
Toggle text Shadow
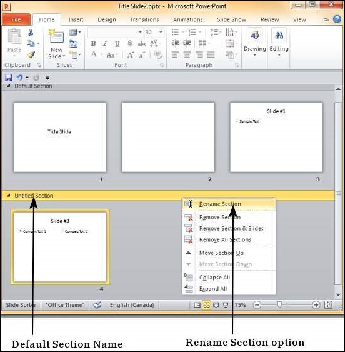pos(129,43)
